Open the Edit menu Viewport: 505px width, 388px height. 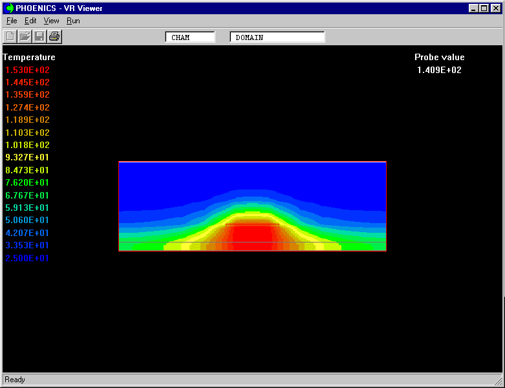pyautogui.click(x=30, y=21)
